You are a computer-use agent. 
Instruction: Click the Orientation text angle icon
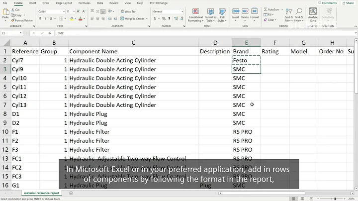110,11
